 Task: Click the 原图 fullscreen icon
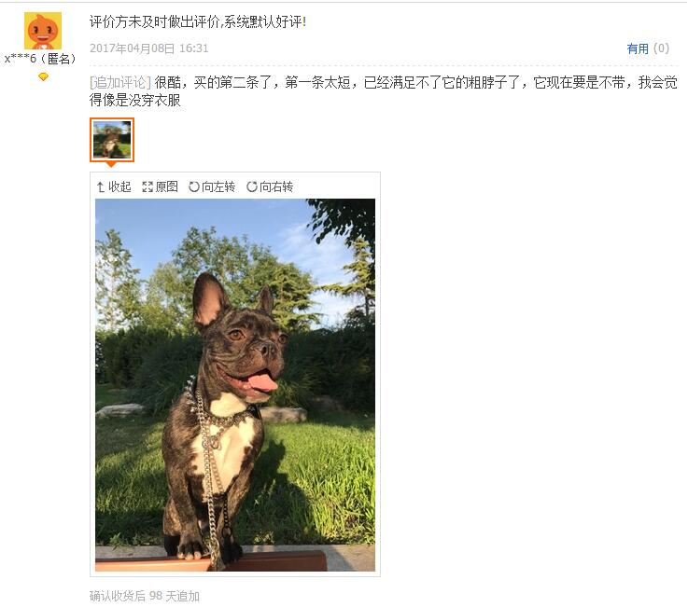click(147, 187)
